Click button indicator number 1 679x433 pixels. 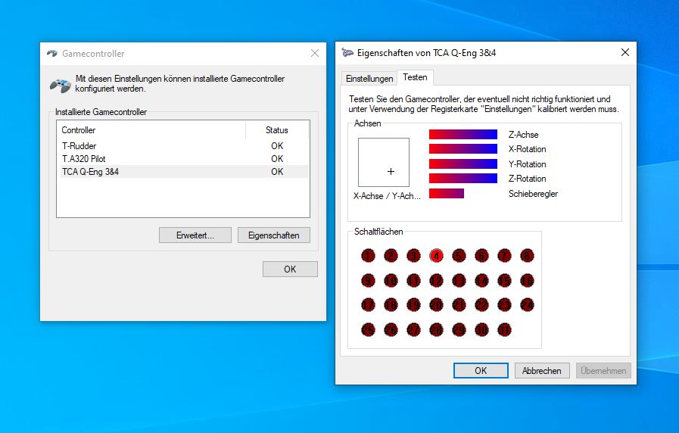click(x=368, y=256)
